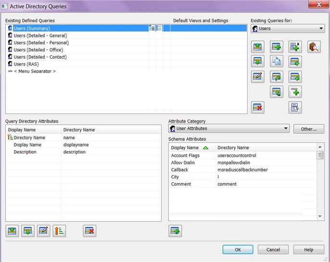Click second default view icon on Users (Summary) row
This screenshot has height=262, width=330.
pyautogui.click(x=159, y=28)
